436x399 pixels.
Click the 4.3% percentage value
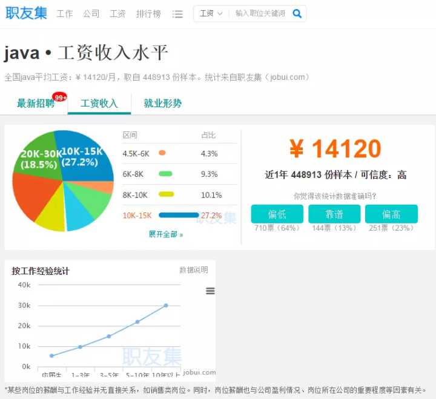[210, 153]
